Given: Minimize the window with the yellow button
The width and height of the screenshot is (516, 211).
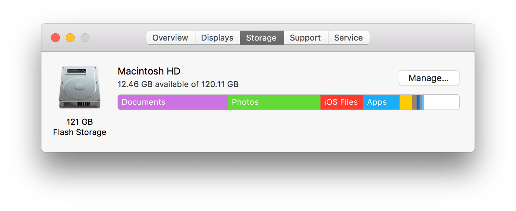Looking at the screenshot, I should coord(70,38).
